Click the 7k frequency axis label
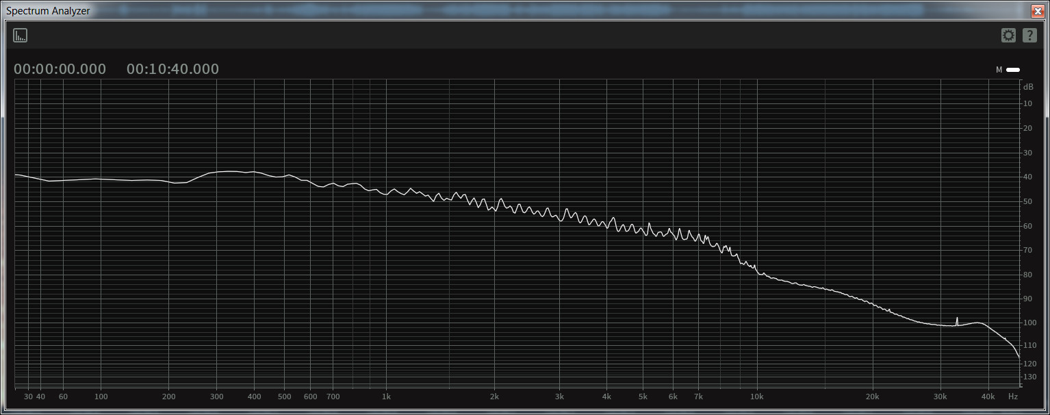Viewport: 1050px width, 415px height. point(698,397)
